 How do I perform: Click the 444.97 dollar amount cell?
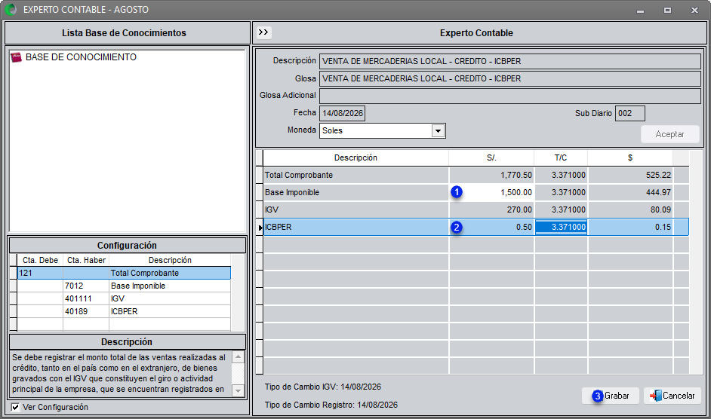point(630,192)
